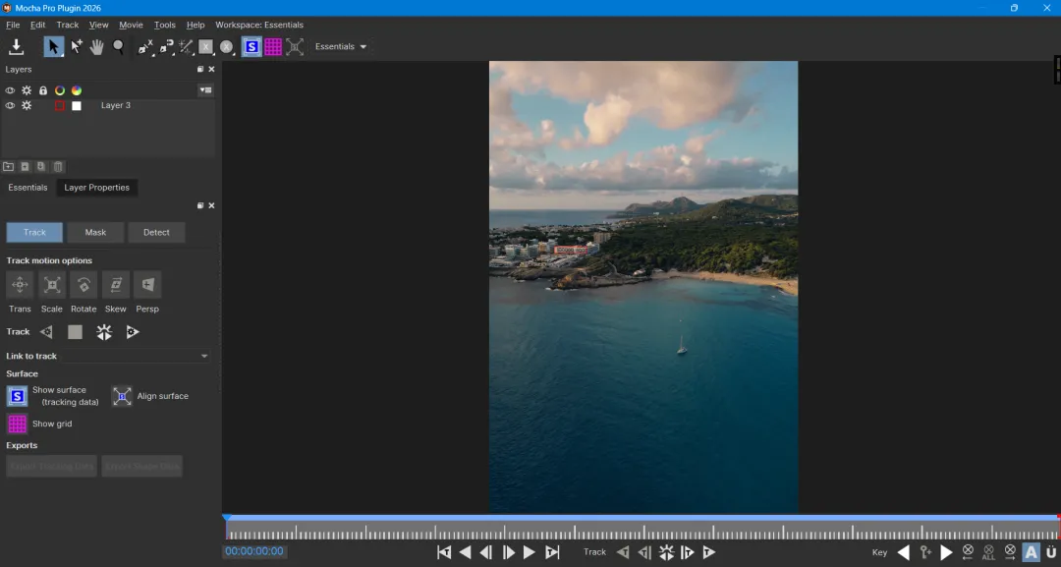Click the Rotate track motion icon
Image resolution: width=1061 pixels, height=567 pixels.
pos(84,285)
